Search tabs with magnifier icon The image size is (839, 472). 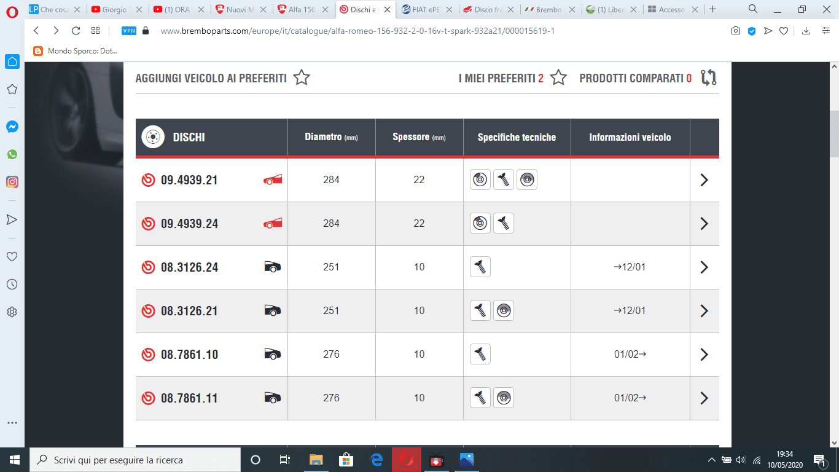click(x=753, y=9)
